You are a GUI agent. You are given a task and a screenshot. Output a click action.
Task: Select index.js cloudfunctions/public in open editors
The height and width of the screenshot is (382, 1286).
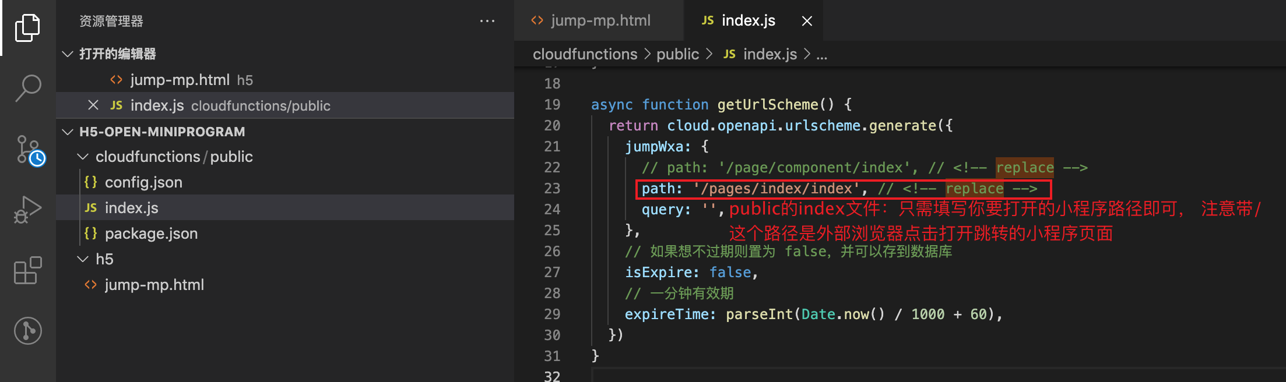click(x=285, y=105)
